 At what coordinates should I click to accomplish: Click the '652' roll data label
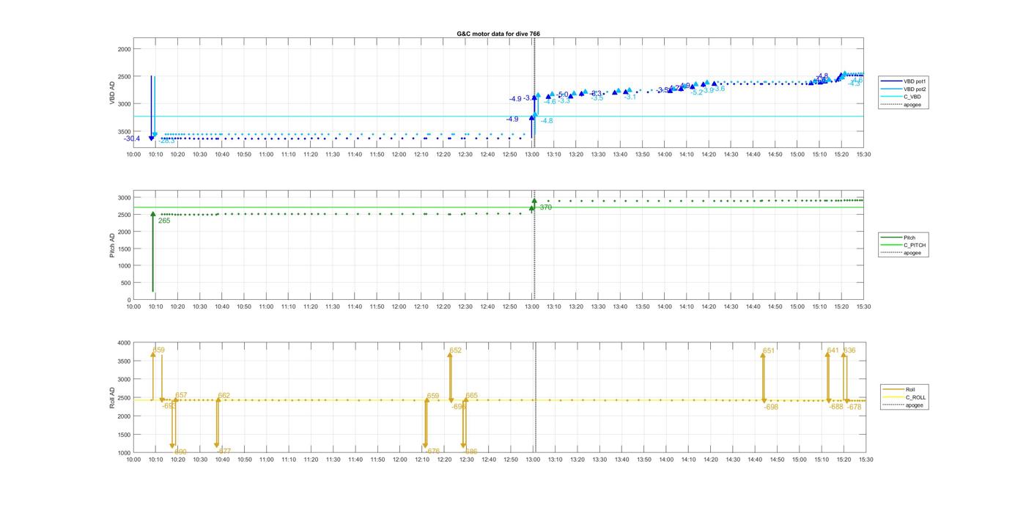coord(455,350)
